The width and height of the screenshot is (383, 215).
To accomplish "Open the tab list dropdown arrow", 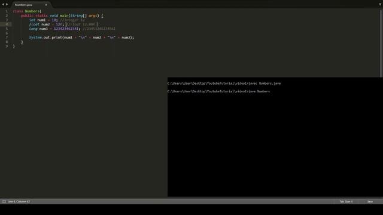I will click(380, 4).
